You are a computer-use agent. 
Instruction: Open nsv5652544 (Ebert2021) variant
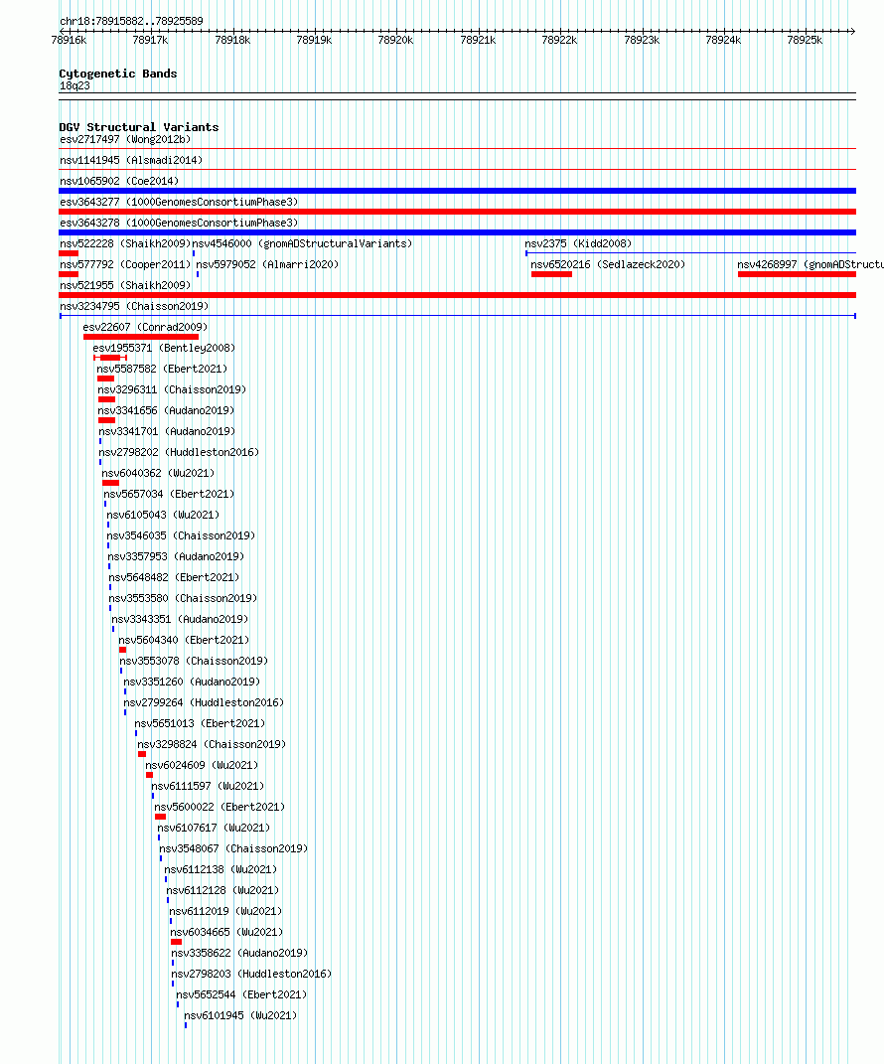click(x=241, y=995)
